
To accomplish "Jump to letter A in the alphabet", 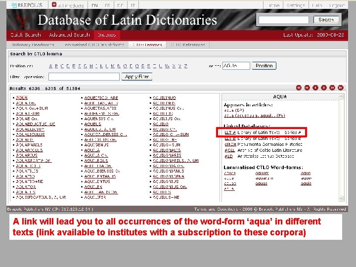I will click(x=50, y=66).
